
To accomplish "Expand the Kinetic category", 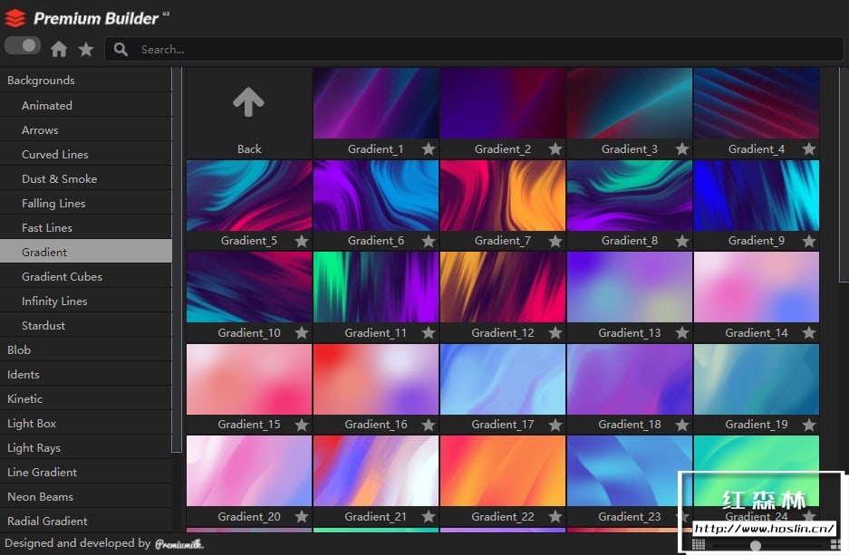I will (x=25, y=398).
